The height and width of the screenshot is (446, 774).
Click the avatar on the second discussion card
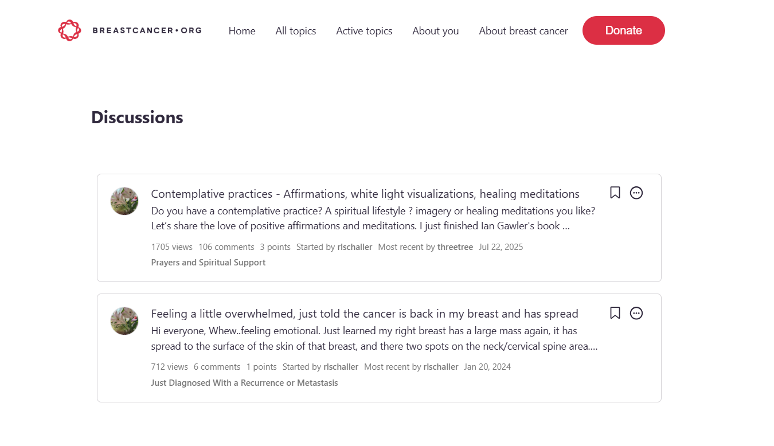pyautogui.click(x=124, y=320)
